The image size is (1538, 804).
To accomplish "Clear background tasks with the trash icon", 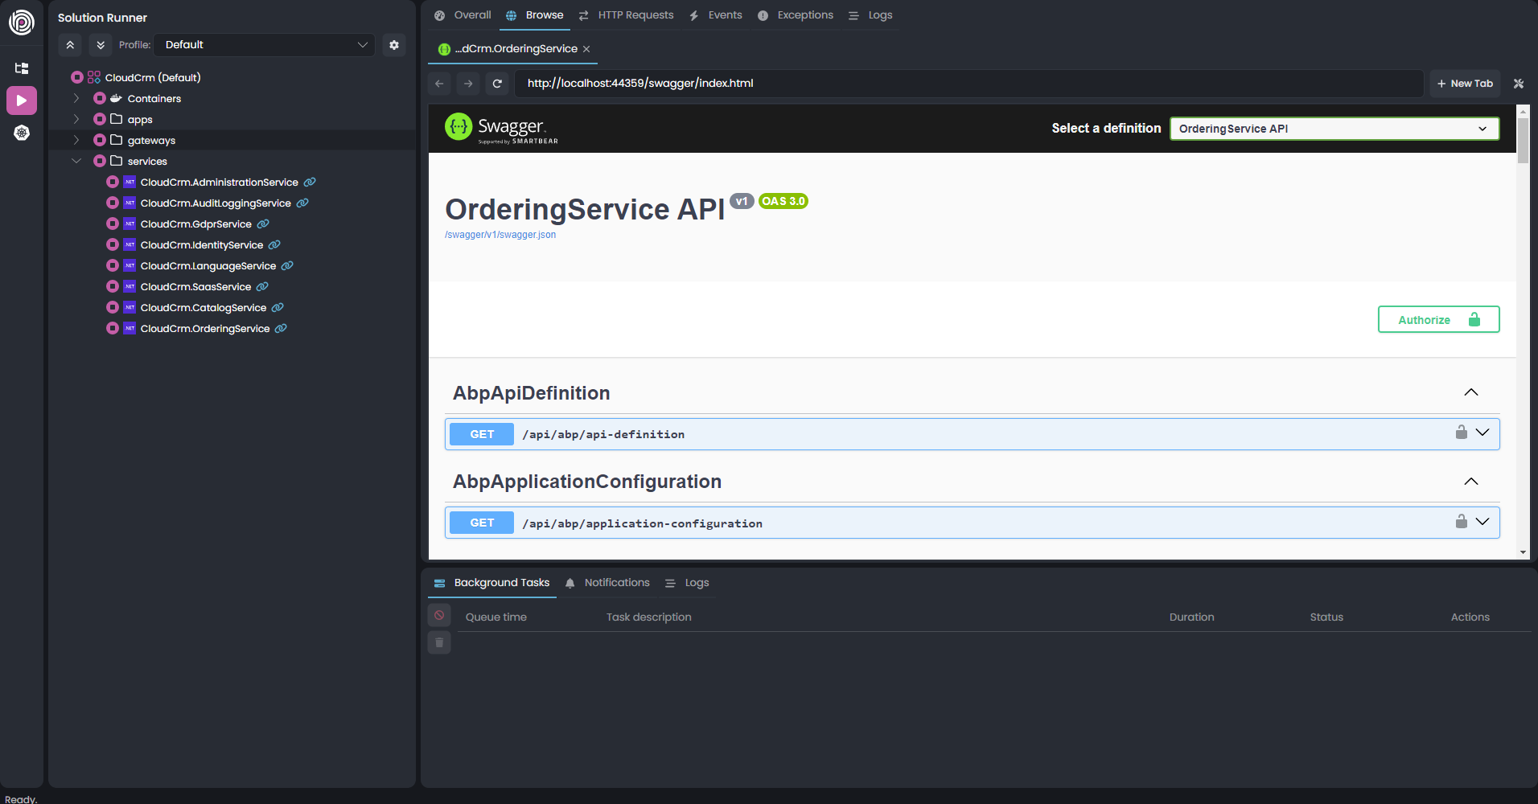I will 439,642.
